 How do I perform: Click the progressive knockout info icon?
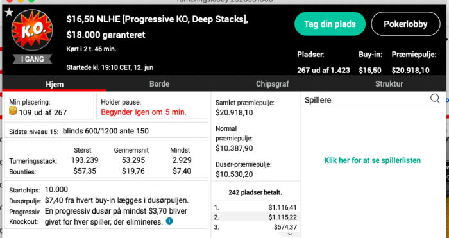(x=169, y=221)
